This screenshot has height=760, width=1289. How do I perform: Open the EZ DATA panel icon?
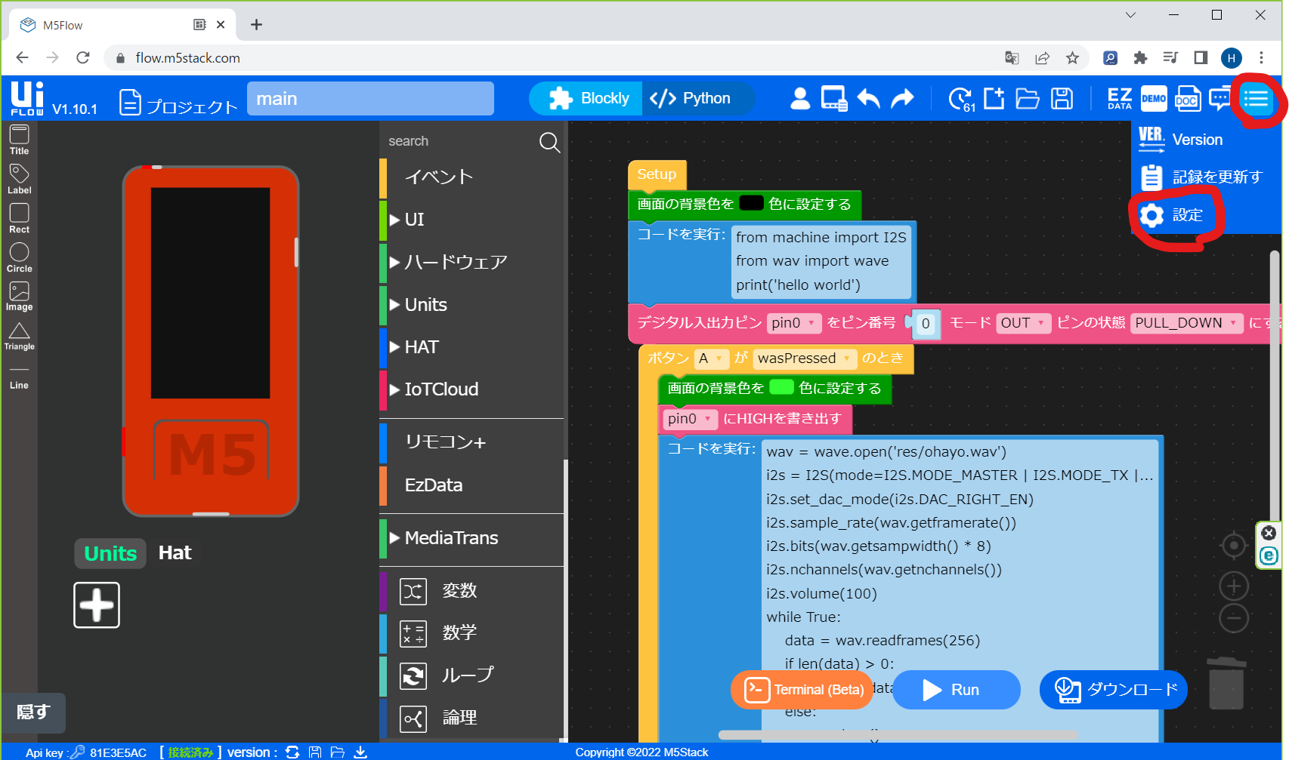[x=1119, y=98]
